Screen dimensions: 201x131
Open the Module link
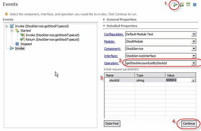(110, 42)
